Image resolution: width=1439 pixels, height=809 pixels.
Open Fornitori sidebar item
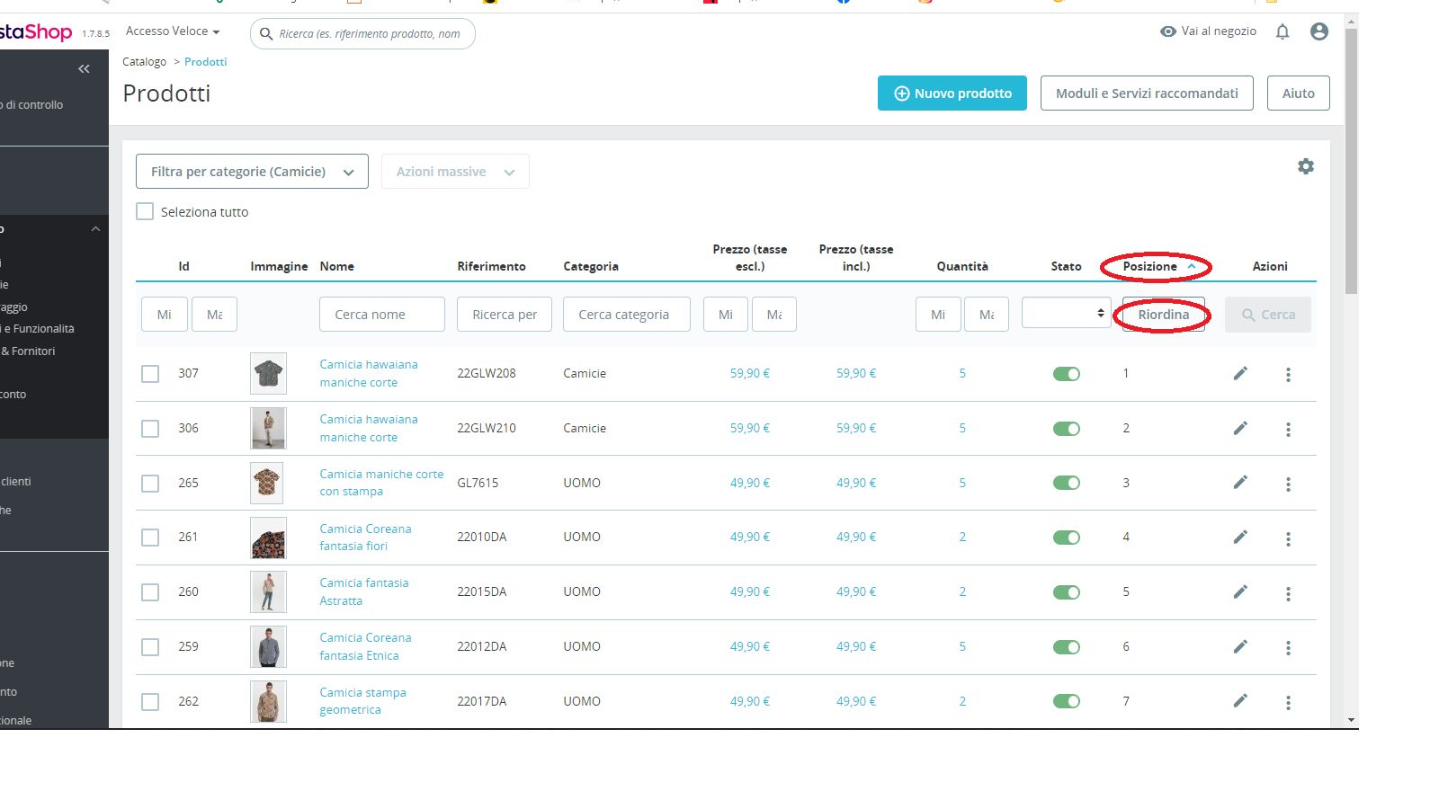(x=28, y=351)
